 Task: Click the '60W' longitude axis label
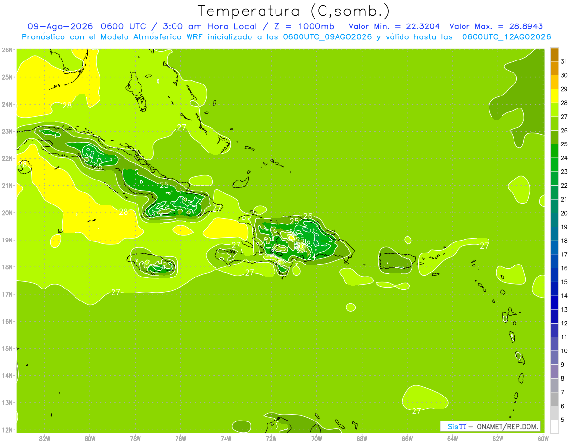point(543,438)
